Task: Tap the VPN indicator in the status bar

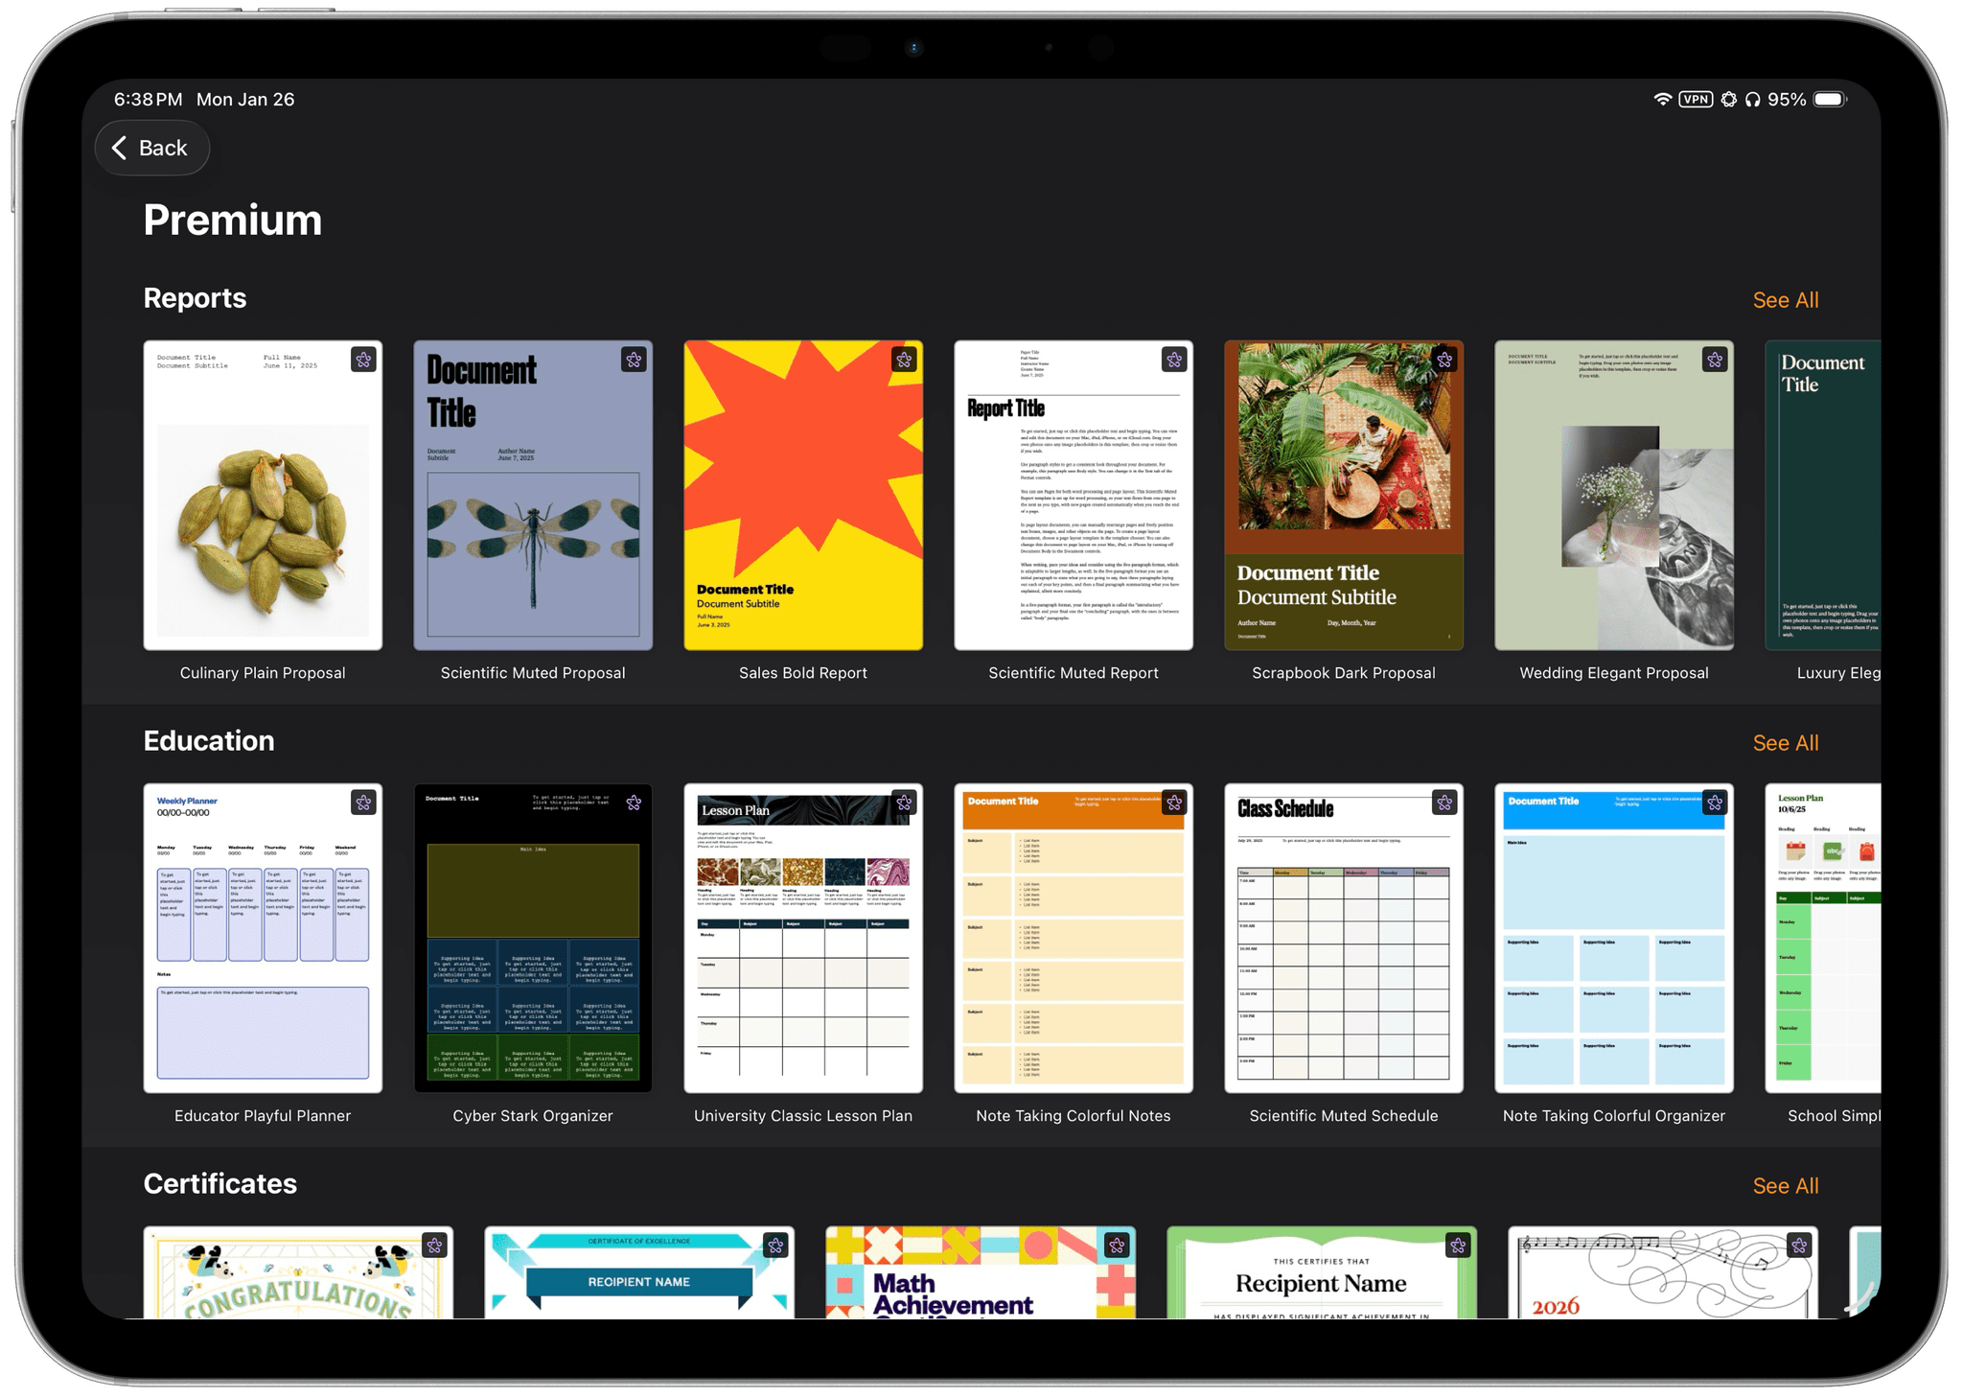Action: (x=1695, y=99)
